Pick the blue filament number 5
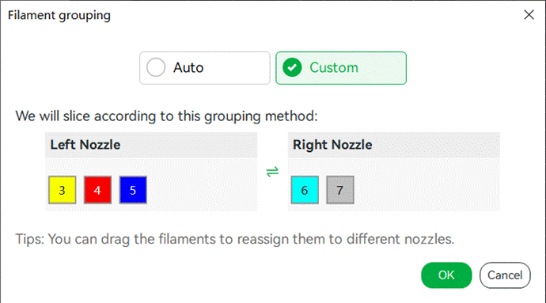This screenshot has height=303, width=546. [133, 190]
